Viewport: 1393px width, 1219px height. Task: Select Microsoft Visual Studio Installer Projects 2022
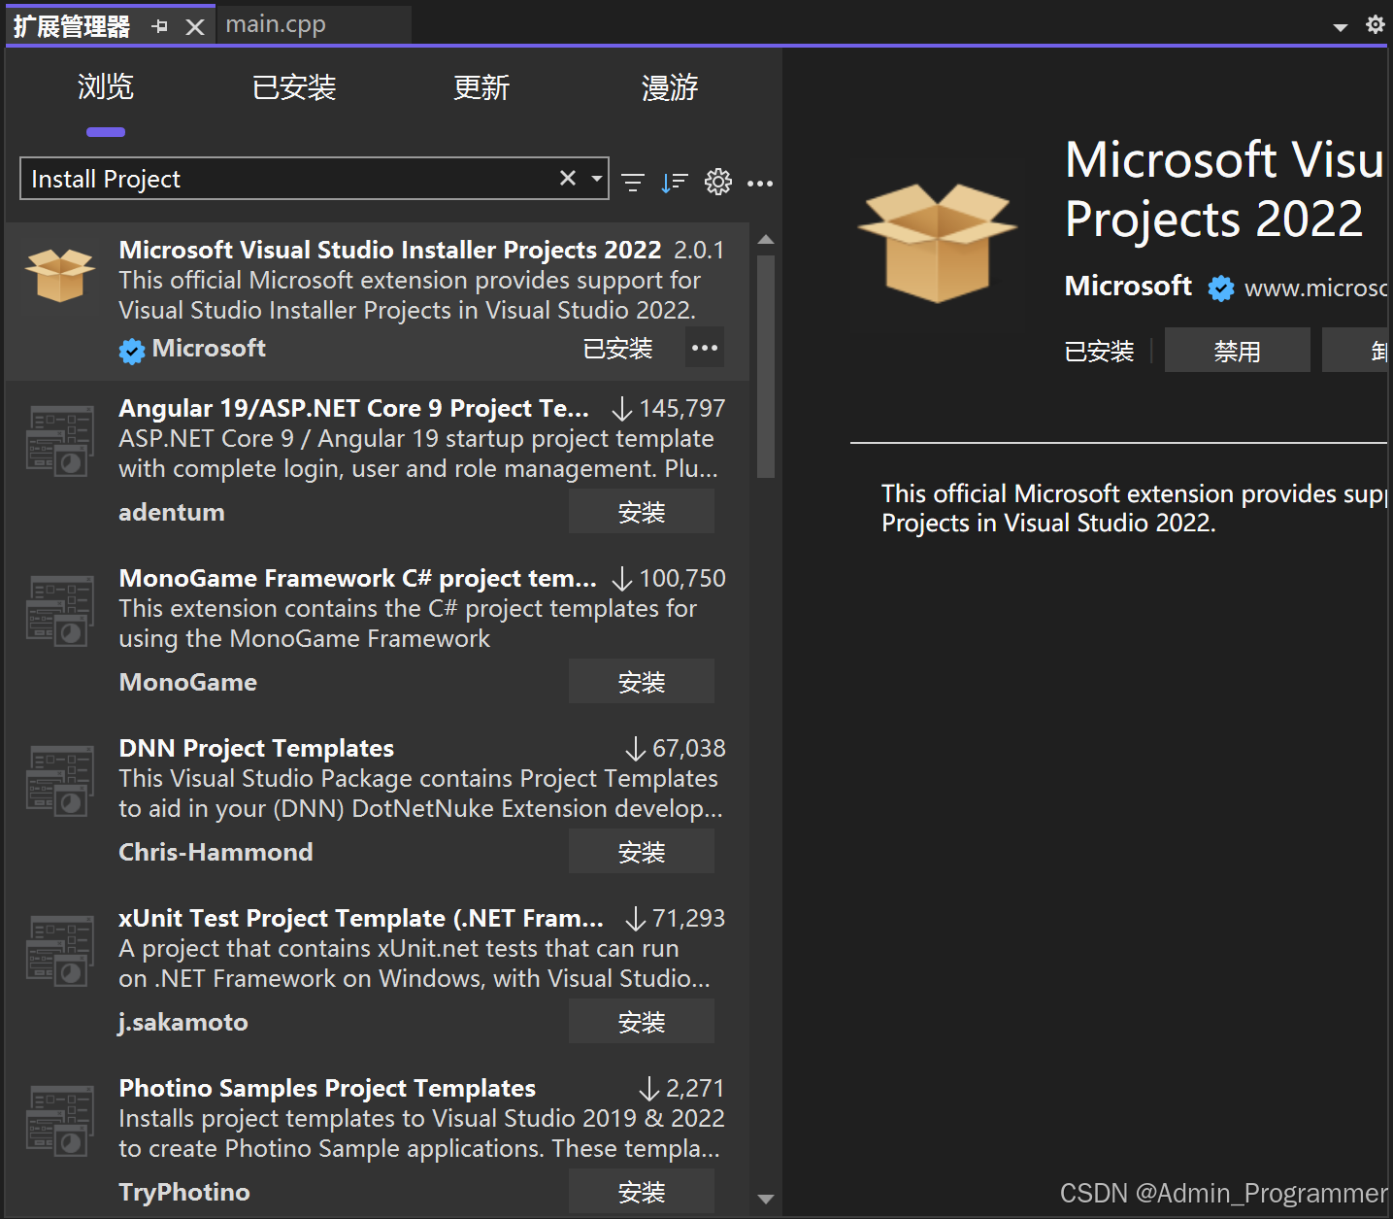click(x=377, y=301)
